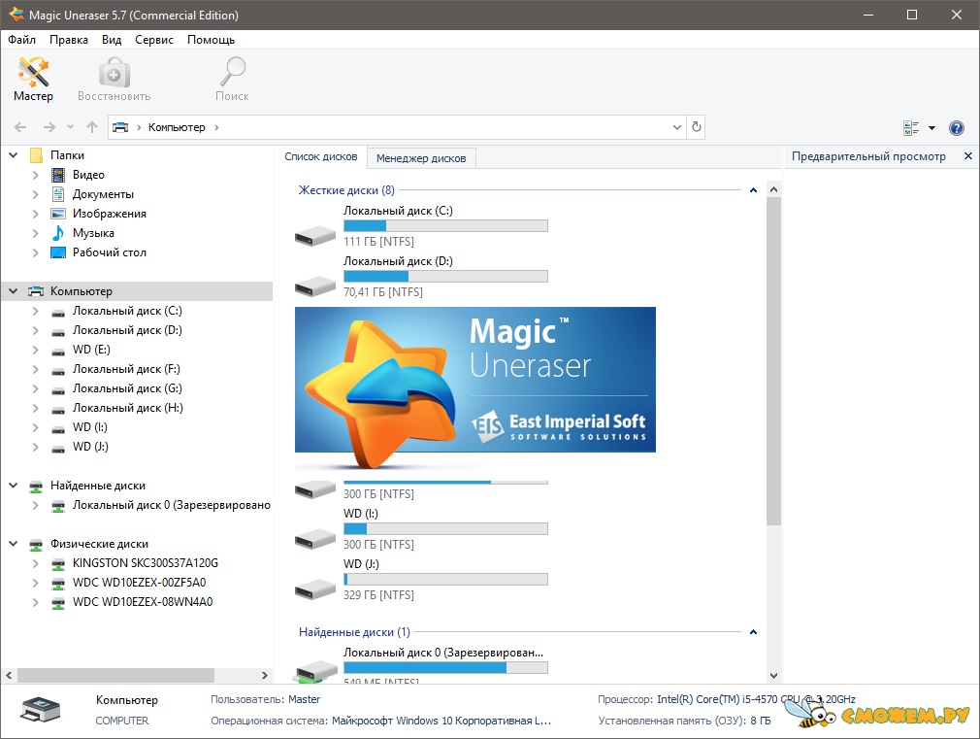
Task: Select the Изображения folder icon
Action: click(x=58, y=214)
